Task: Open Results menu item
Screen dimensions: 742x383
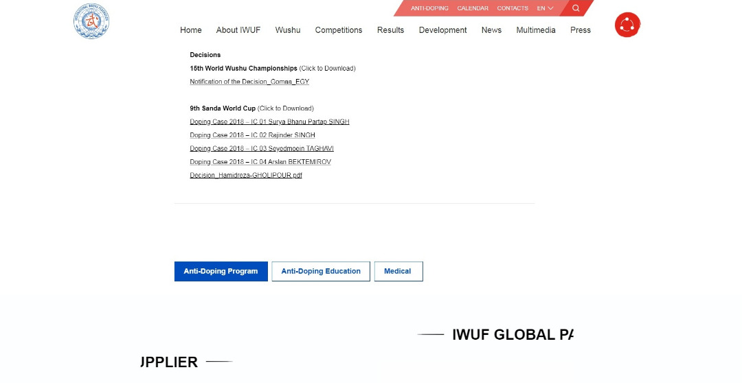Action: click(x=390, y=30)
